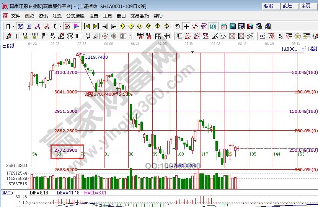Viewport: 318px width, 207px height.
Task: Click the 论坛 button
Action: pos(287,6)
